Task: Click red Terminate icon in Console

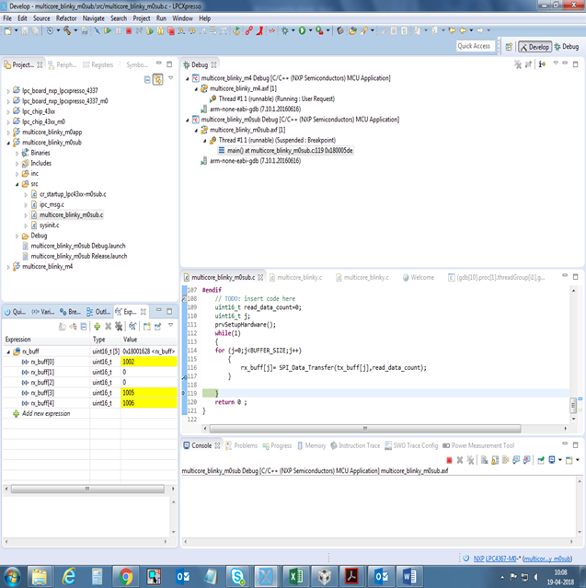Action: (449, 460)
